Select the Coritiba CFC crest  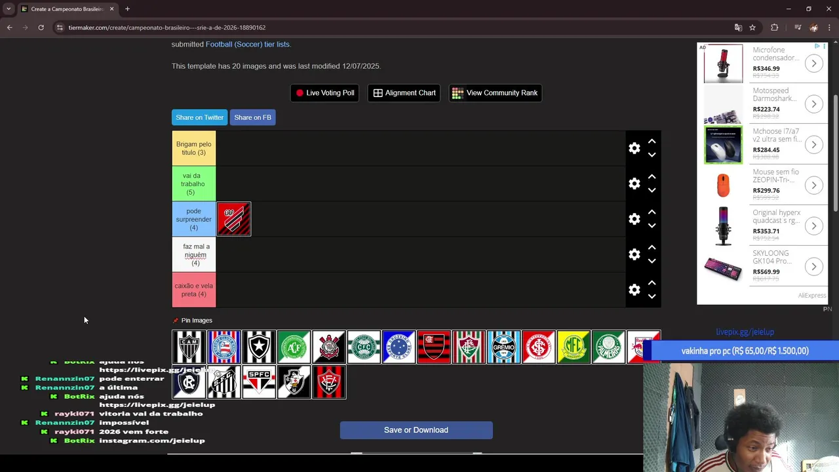(x=364, y=347)
